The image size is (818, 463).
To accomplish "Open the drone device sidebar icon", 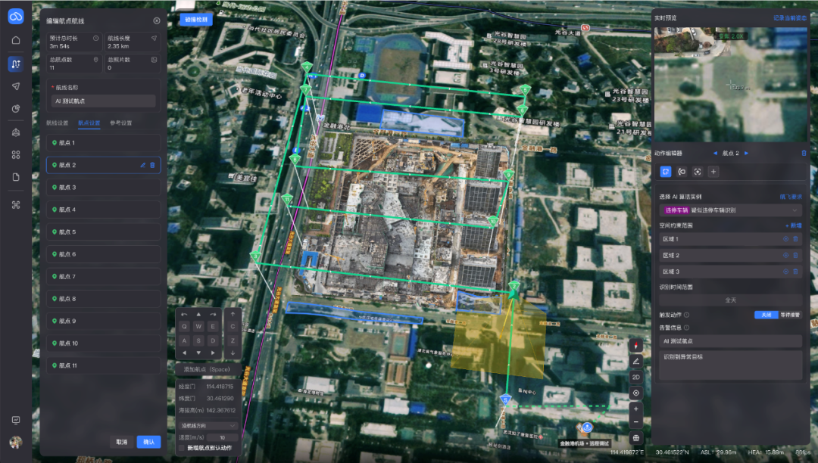I will point(16,132).
